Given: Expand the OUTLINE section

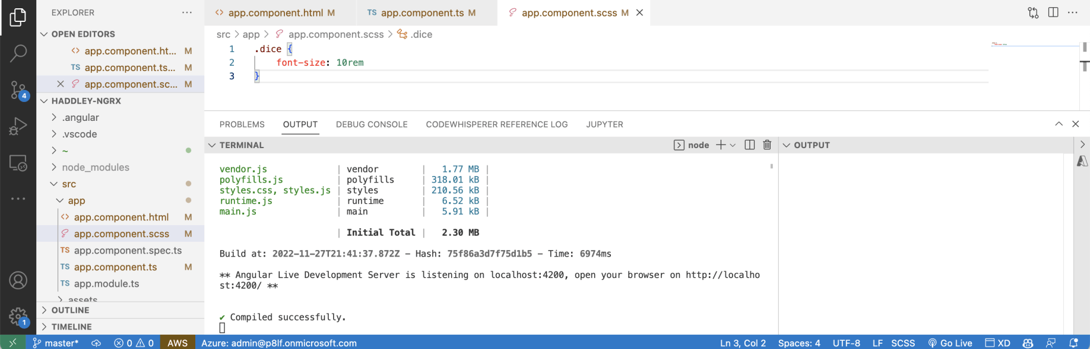Looking at the screenshot, I should [x=70, y=310].
